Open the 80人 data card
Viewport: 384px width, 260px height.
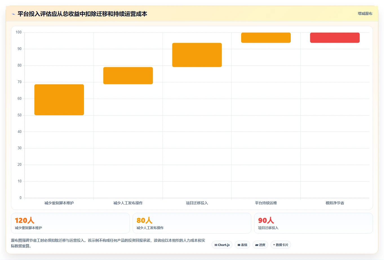tap(192, 223)
